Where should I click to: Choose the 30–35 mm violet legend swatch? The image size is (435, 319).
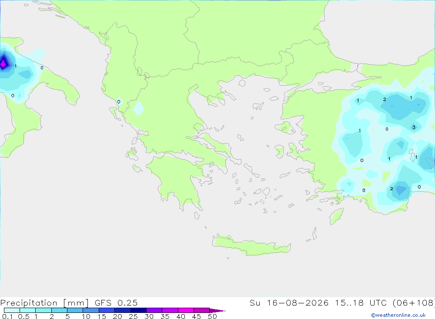tap(154, 310)
